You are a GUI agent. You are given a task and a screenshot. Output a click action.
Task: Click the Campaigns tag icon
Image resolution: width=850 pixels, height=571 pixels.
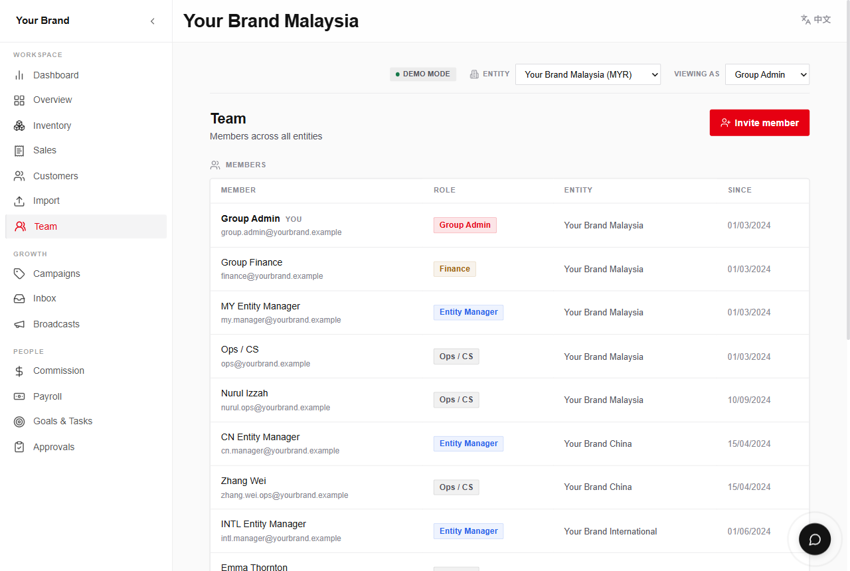19,274
